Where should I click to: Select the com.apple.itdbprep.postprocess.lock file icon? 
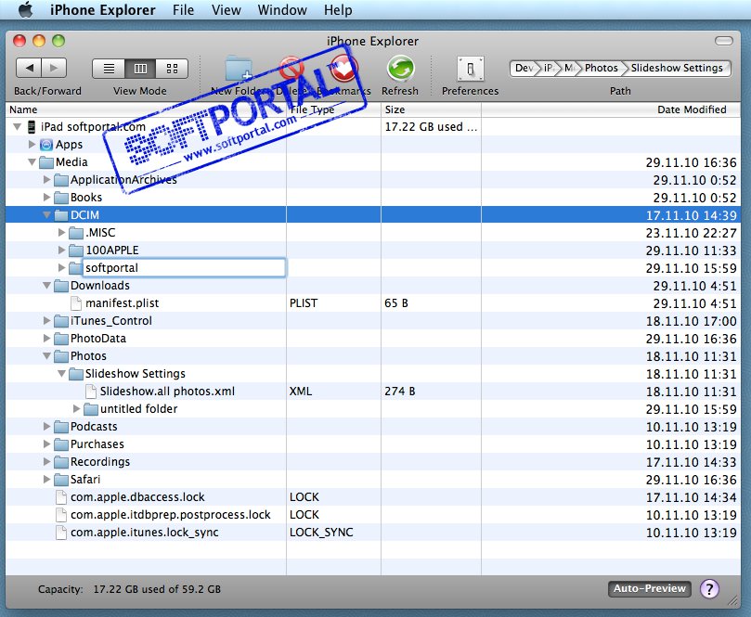click(61, 515)
